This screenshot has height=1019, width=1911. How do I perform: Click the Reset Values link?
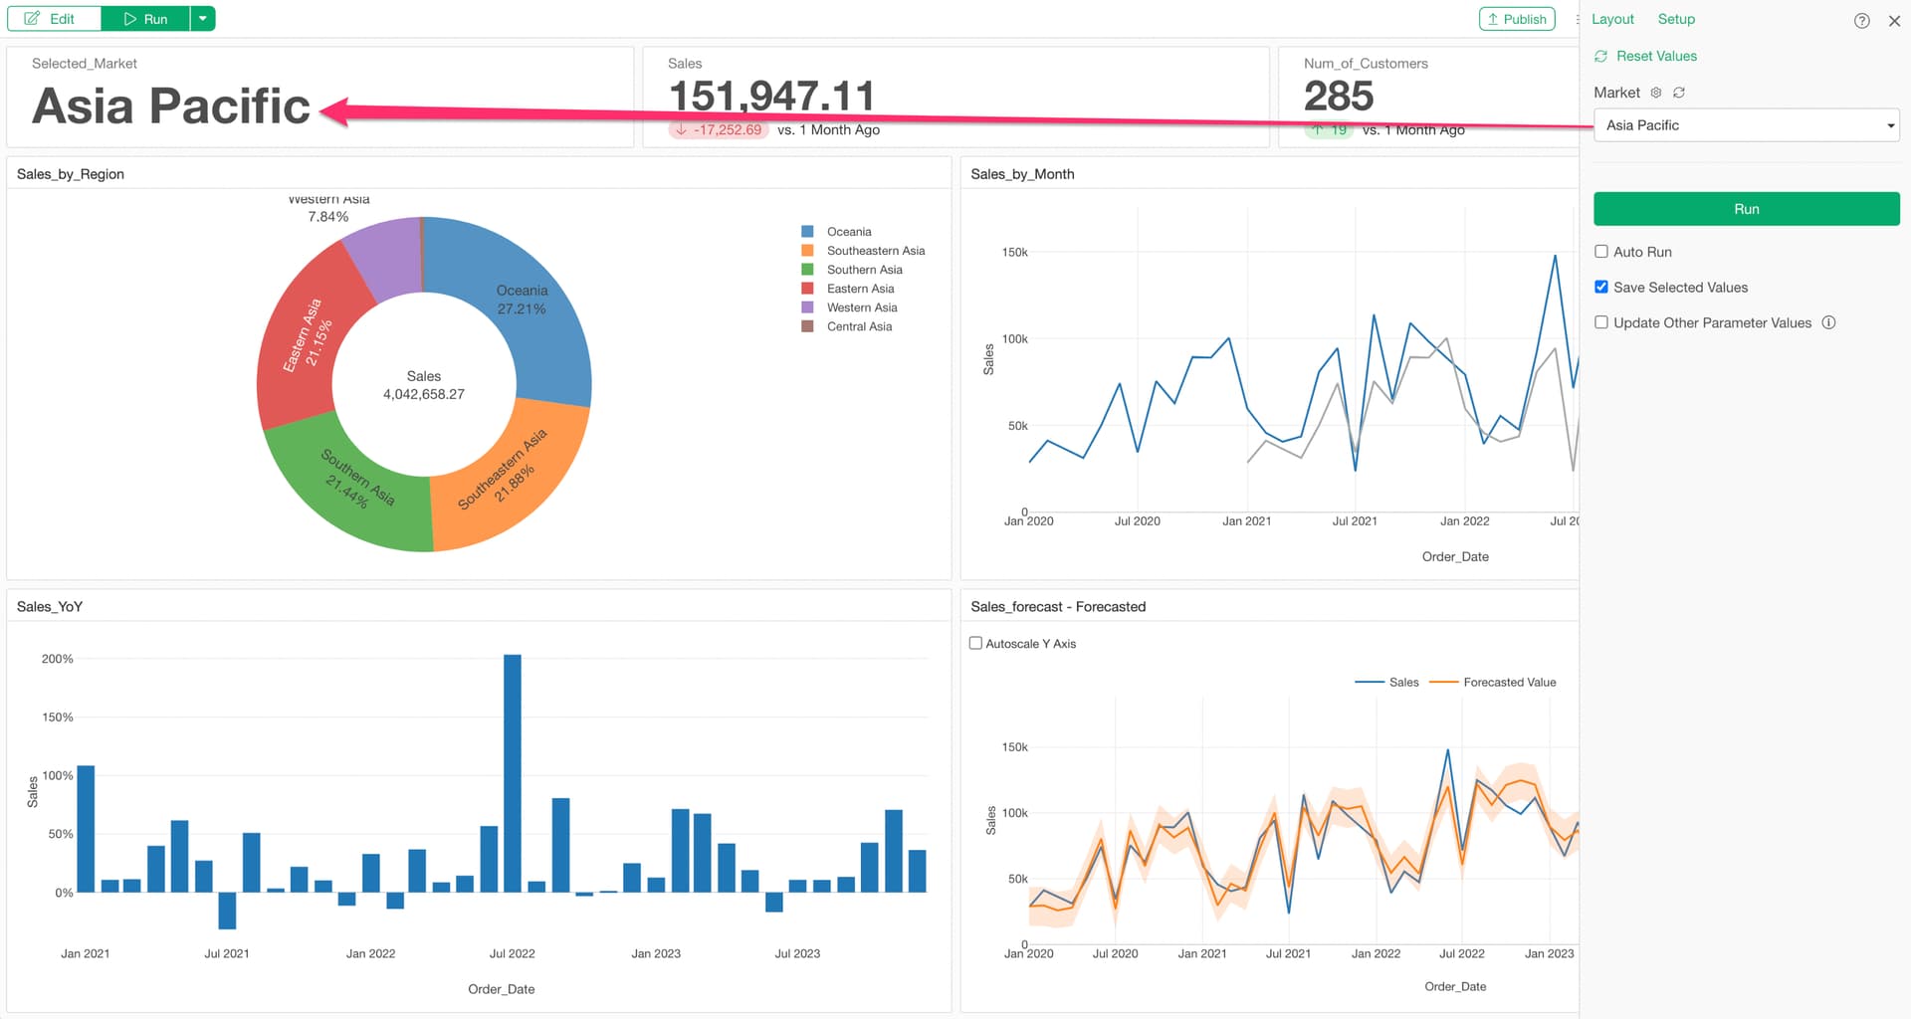[x=1655, y=56]
